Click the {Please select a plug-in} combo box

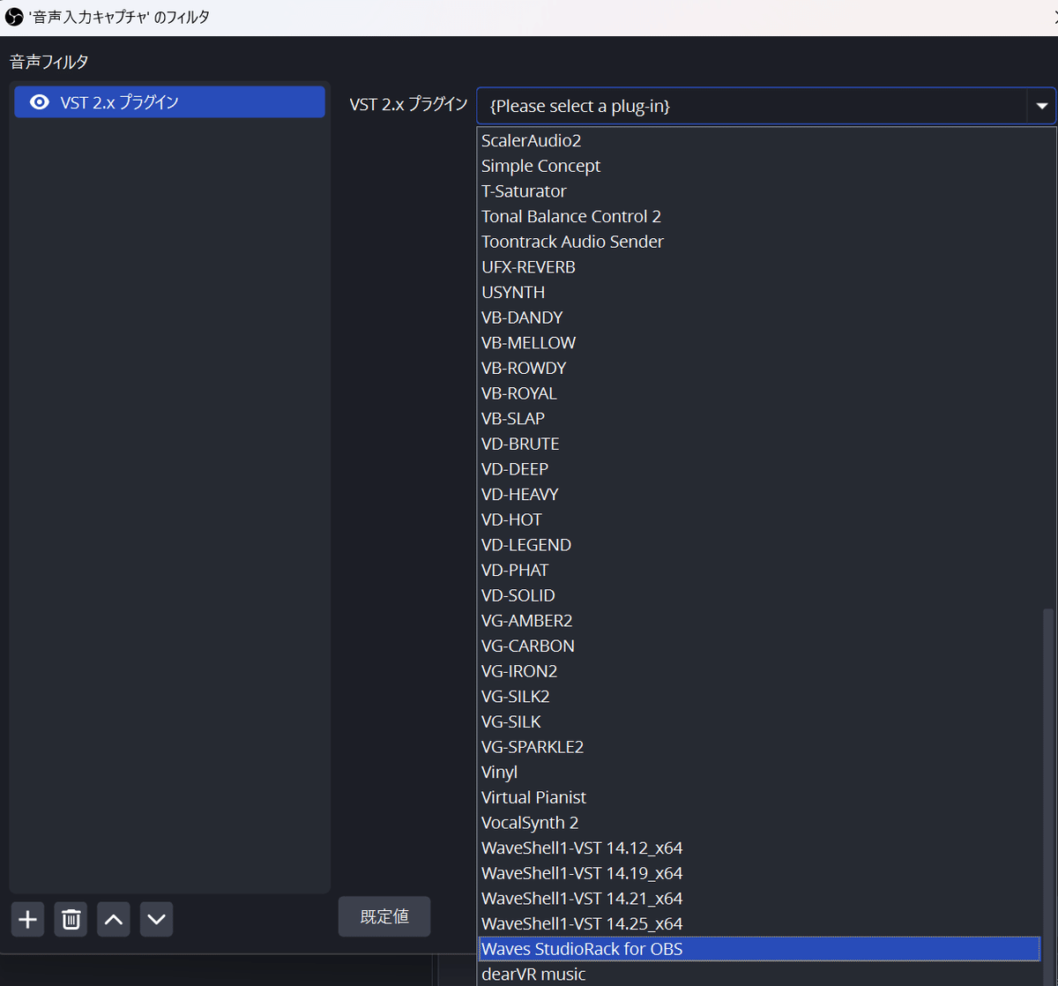coord(766,106)
